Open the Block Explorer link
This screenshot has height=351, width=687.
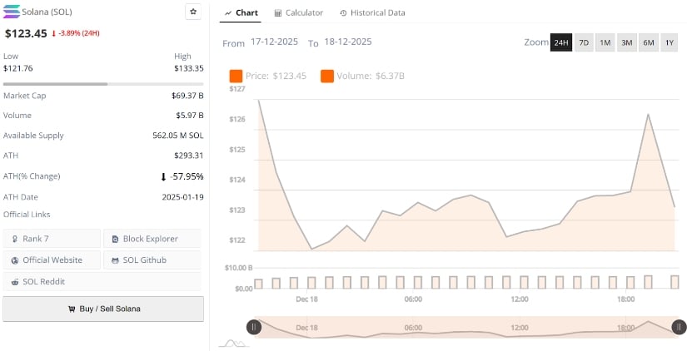(152, 239)
